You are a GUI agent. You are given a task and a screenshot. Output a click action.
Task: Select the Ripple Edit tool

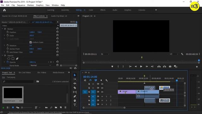pos(75,84)
